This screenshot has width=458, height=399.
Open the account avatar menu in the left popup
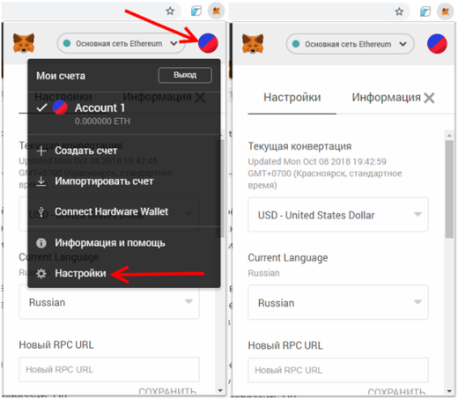208,43
